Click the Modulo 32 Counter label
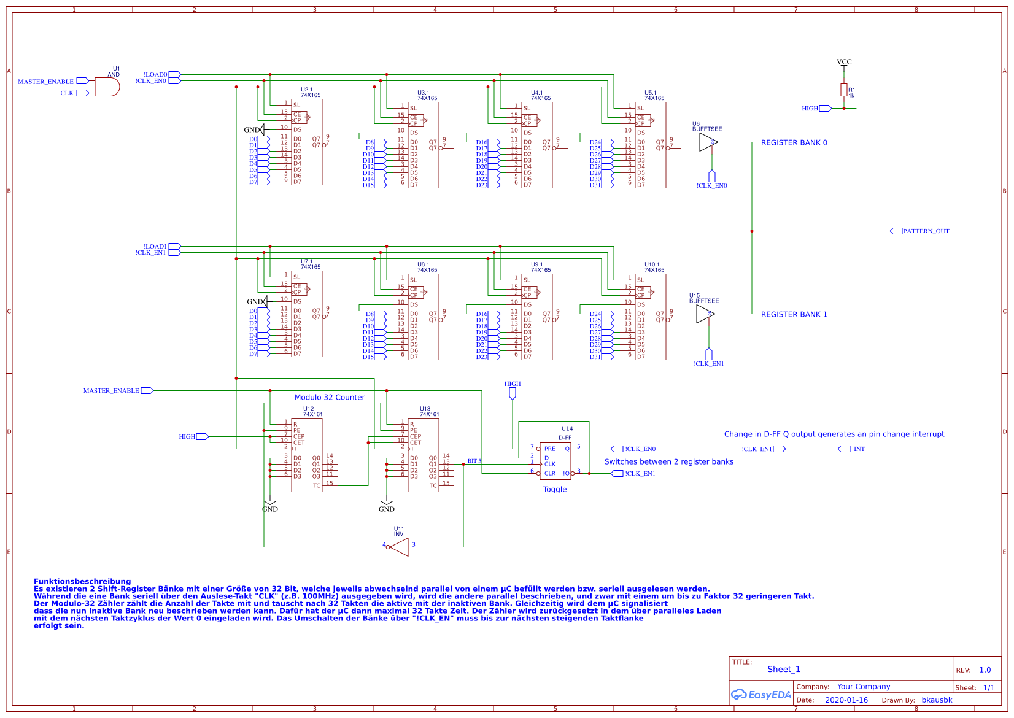 330,397
